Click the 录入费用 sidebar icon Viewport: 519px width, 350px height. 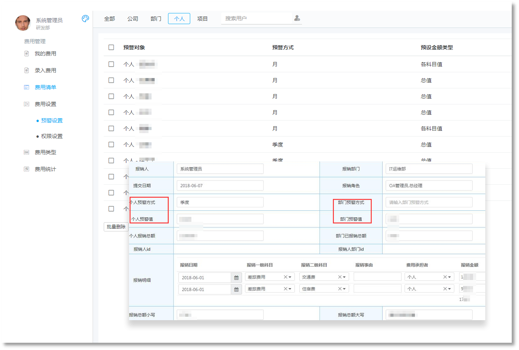[26, 70]
